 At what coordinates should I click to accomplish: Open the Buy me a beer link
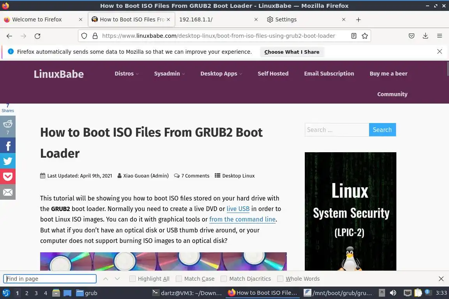click(388, 74)
